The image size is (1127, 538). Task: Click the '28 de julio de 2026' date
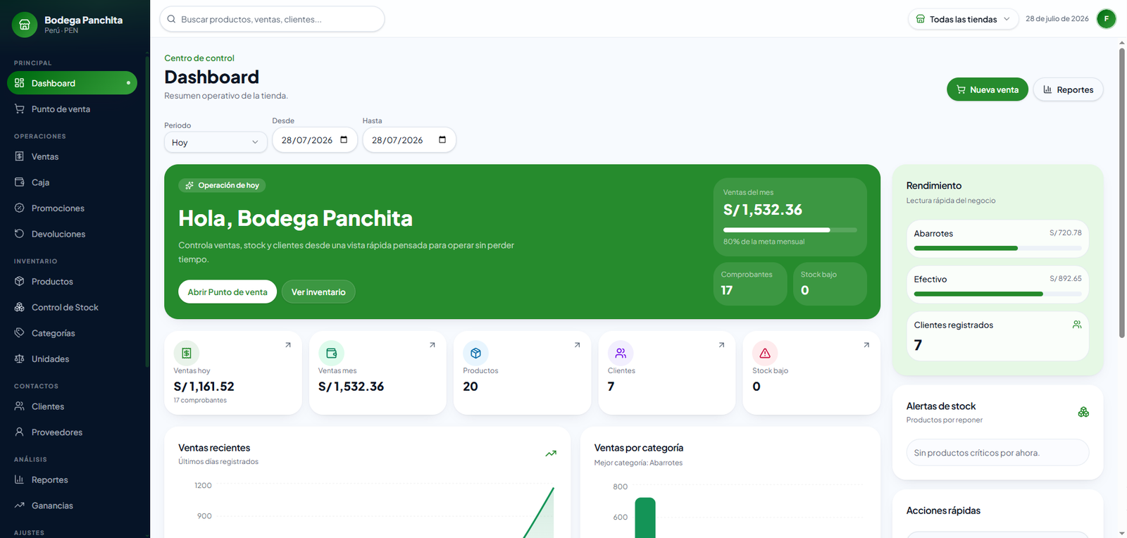[x=1057, y=19]
